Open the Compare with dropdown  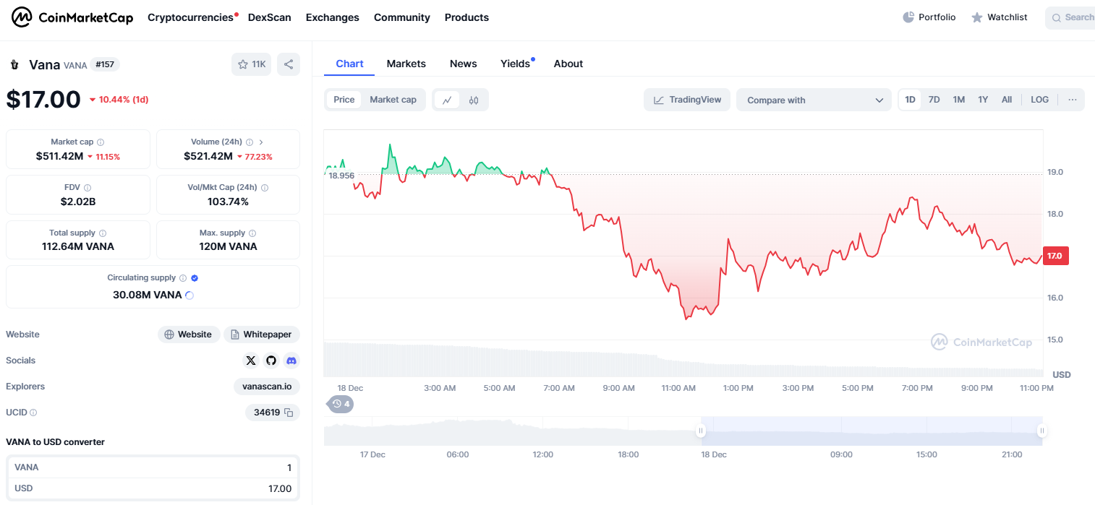point(814,100)
